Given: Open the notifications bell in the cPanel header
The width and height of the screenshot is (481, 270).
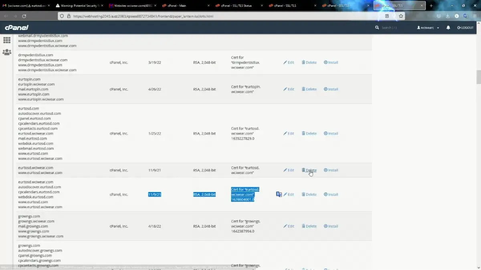Looking at the screenshot, I should point(448,28).
